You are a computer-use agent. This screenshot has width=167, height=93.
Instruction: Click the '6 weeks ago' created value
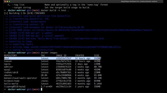pyautogui.click(x=82, y=72)
